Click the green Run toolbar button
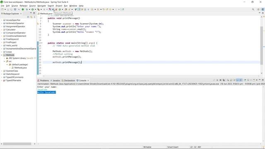 click(32, 10)
